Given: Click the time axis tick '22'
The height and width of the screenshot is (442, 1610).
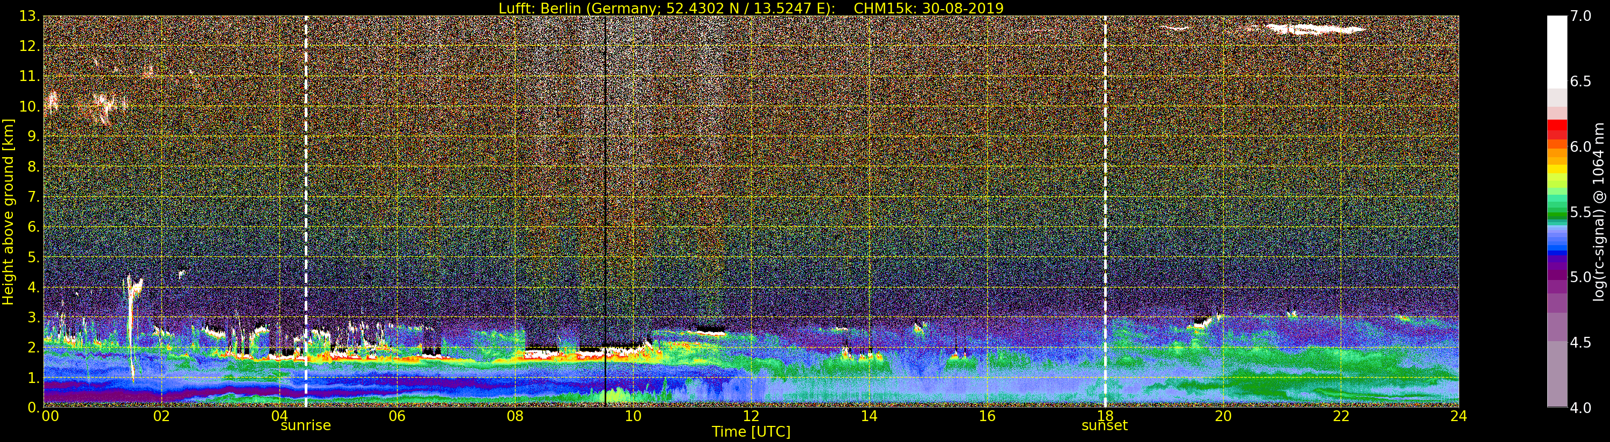Looking at the screenshot, I should click(1341, 416).
